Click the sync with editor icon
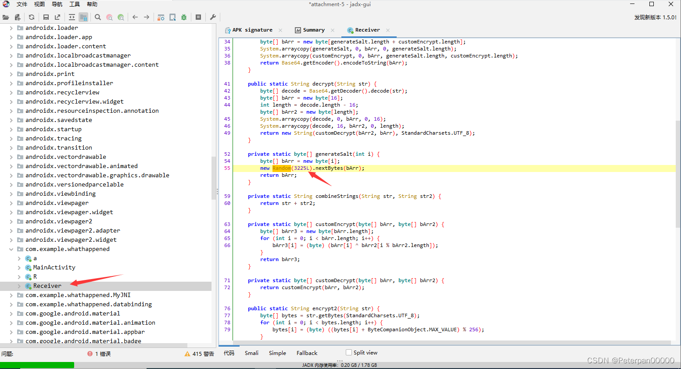 click(72, 17)
